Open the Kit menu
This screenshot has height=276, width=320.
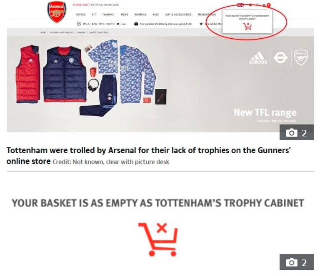click(x=94, y=15)
